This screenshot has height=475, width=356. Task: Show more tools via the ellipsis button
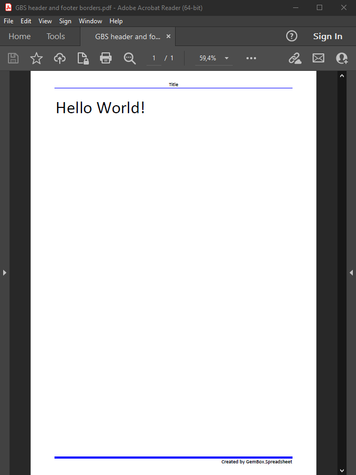[x=251, y=58]
